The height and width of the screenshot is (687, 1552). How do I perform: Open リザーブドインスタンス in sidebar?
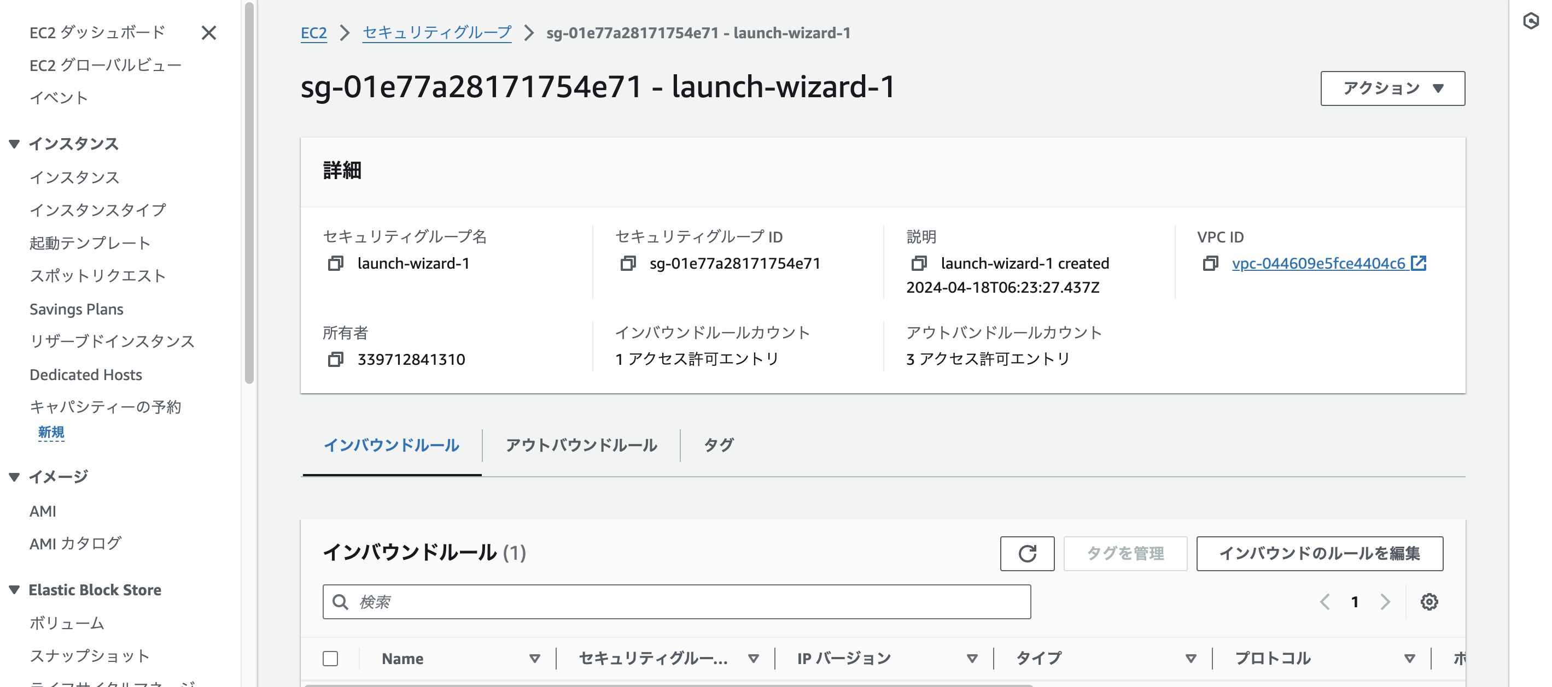pos(112,341)
